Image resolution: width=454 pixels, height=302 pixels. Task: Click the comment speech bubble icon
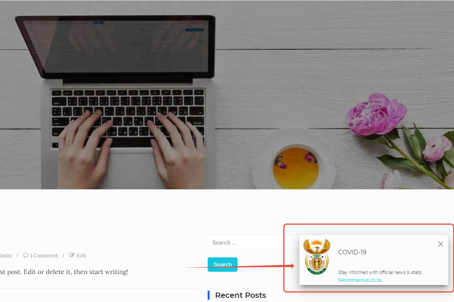[x=26, y=255]
